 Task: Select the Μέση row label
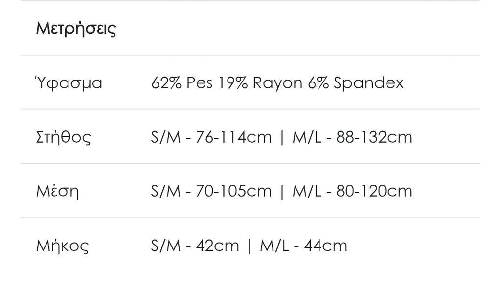[x=57, y=191]
